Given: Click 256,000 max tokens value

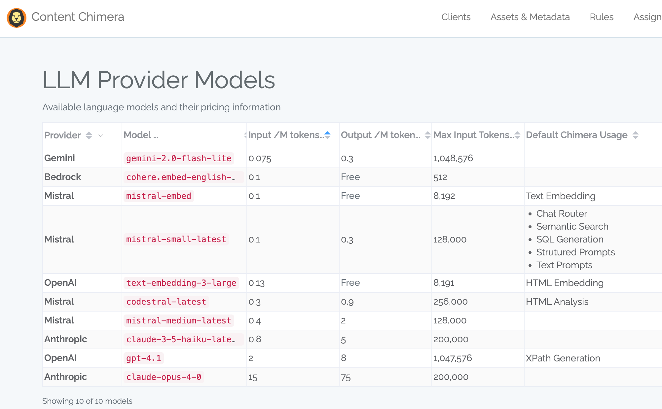Looking at the screenshot, I should (450, 302).
